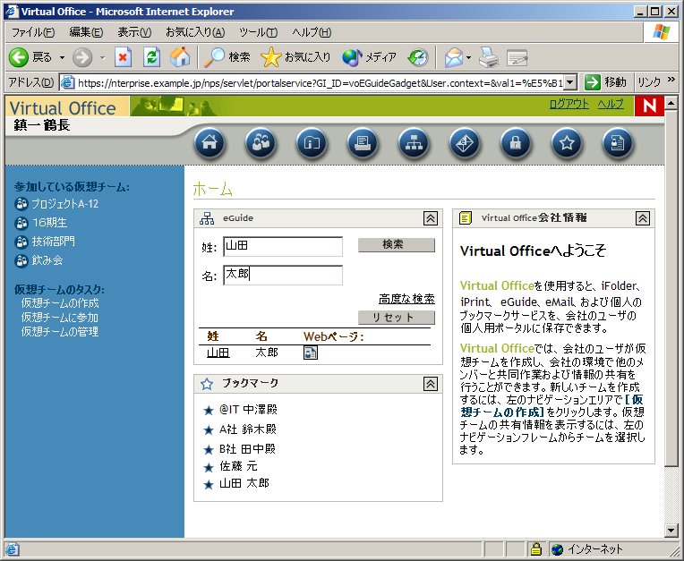684x561 pixels.
Task: Click the リセット button
Action: click(x=397, y=318)
